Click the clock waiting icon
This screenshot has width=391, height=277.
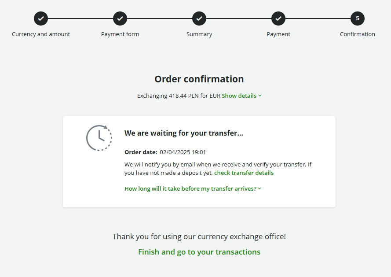pos(99,138)
